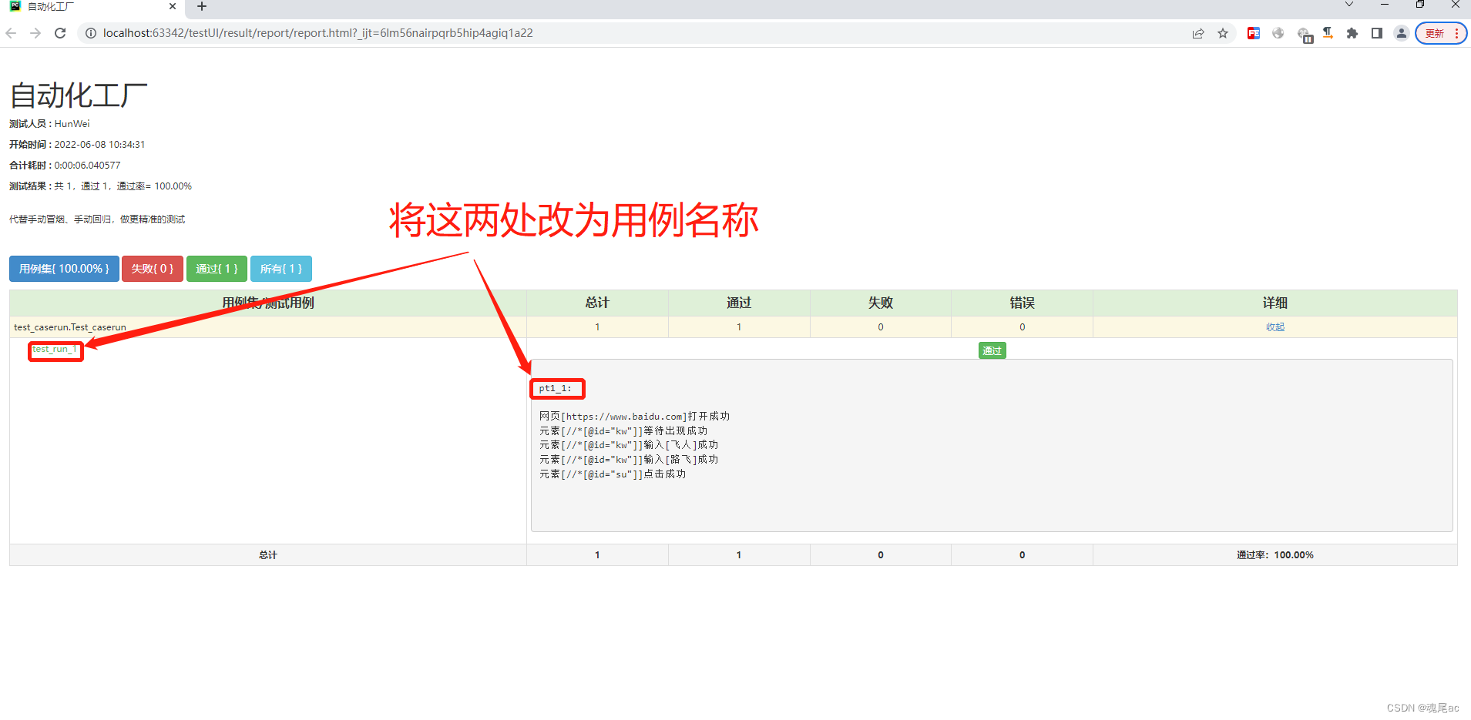Click the address bar URL
Image resolution: width=1471 pixels, height=720 pixels.
317,33
